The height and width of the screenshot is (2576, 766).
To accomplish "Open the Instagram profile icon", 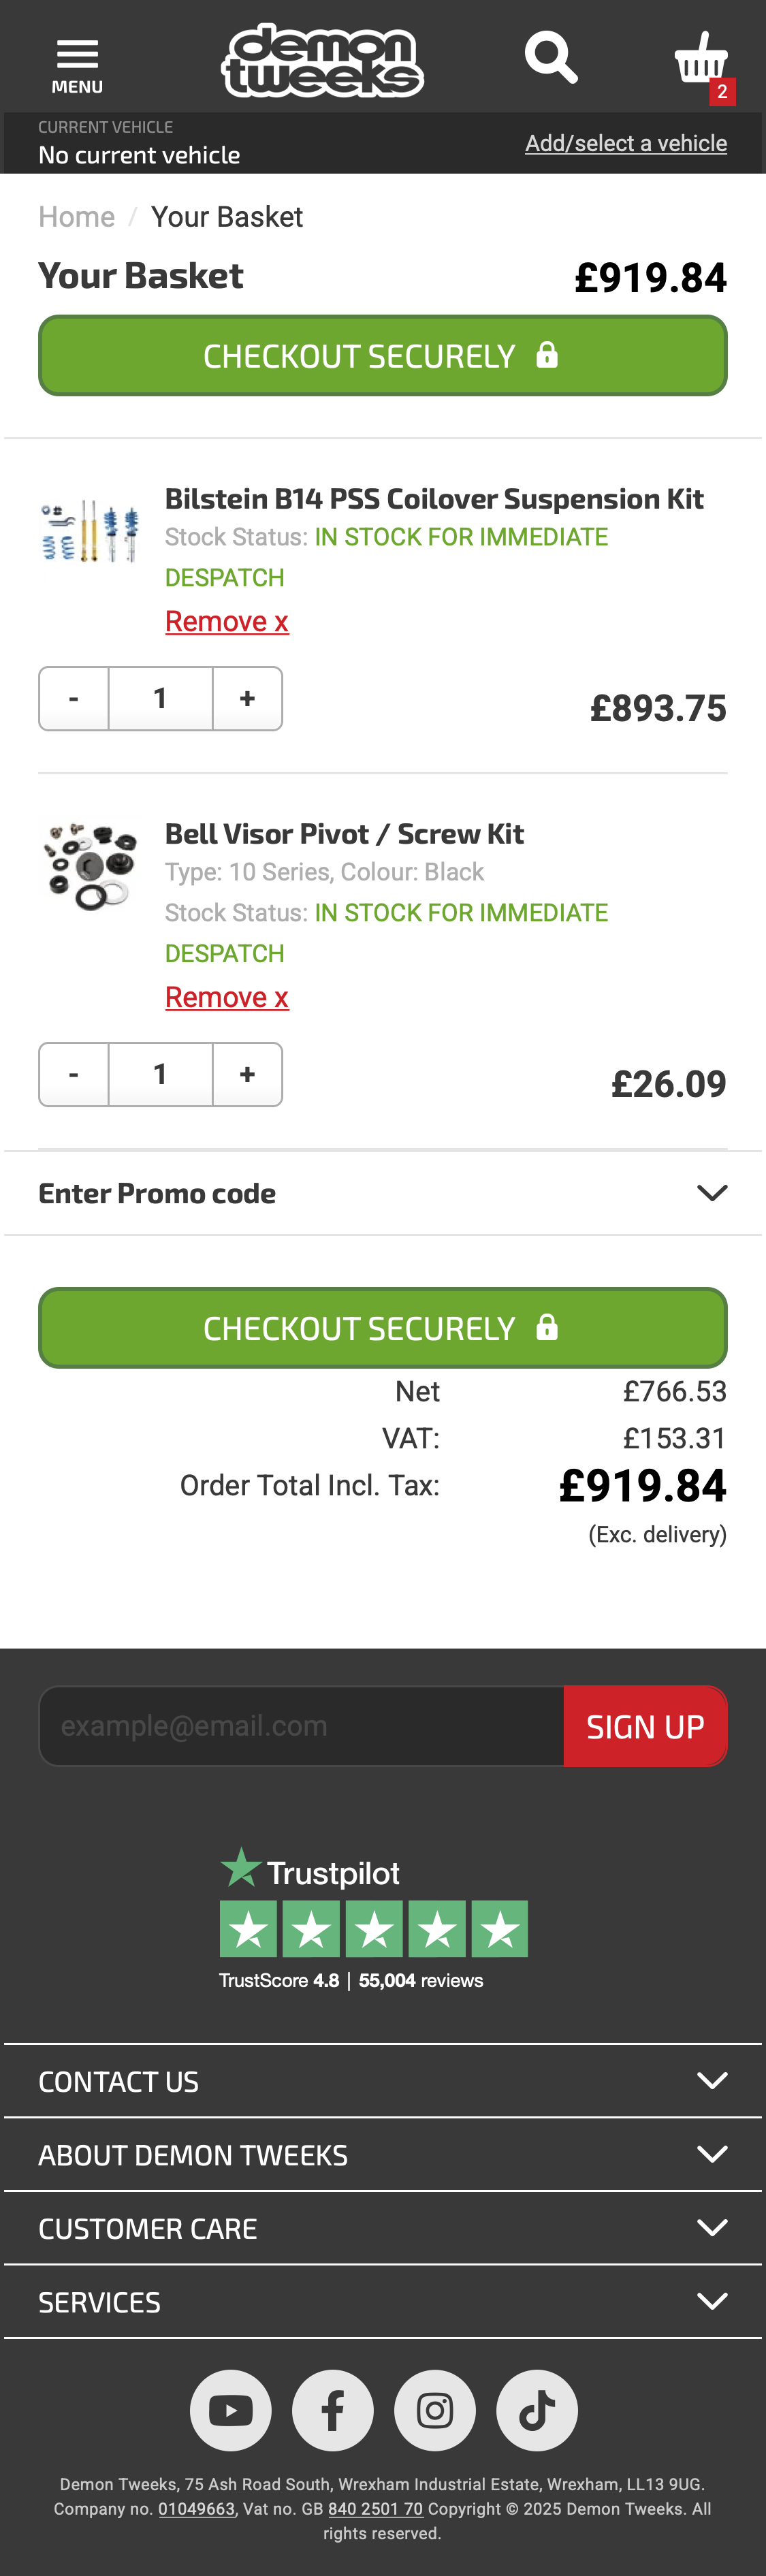I will [435, 2410].
